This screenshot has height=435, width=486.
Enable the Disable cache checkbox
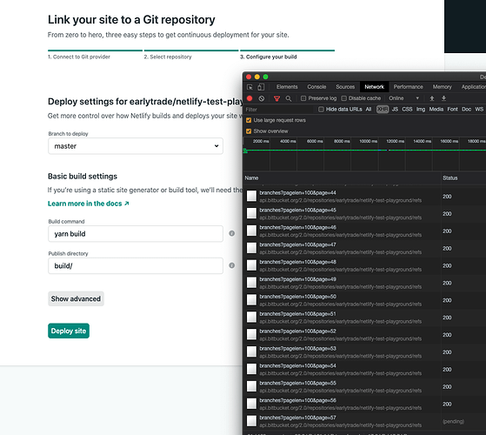point(343,98)
